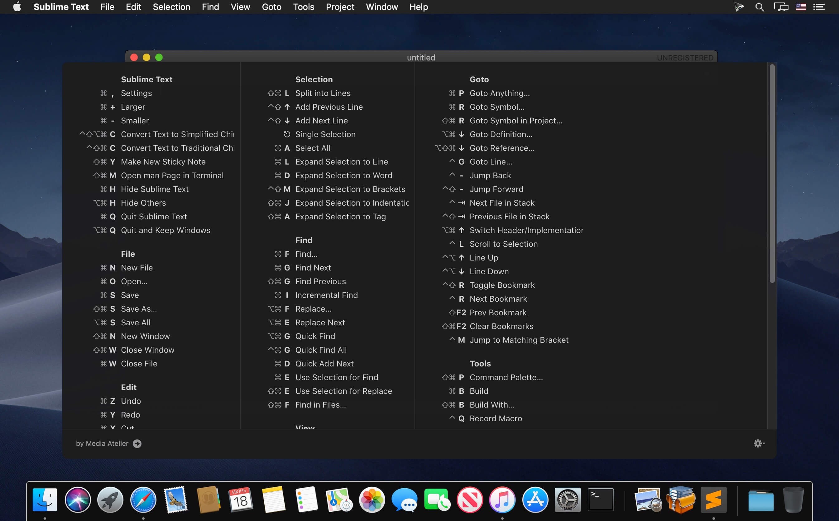Open the Apple menu
Screen dimensions: 839x521
point(17,7)
